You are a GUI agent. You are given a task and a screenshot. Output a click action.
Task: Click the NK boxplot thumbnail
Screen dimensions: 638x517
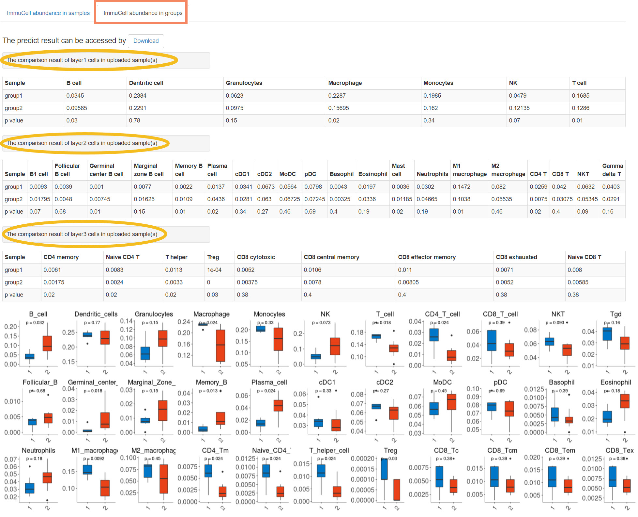pyautogui.click(x=325, y=343)
